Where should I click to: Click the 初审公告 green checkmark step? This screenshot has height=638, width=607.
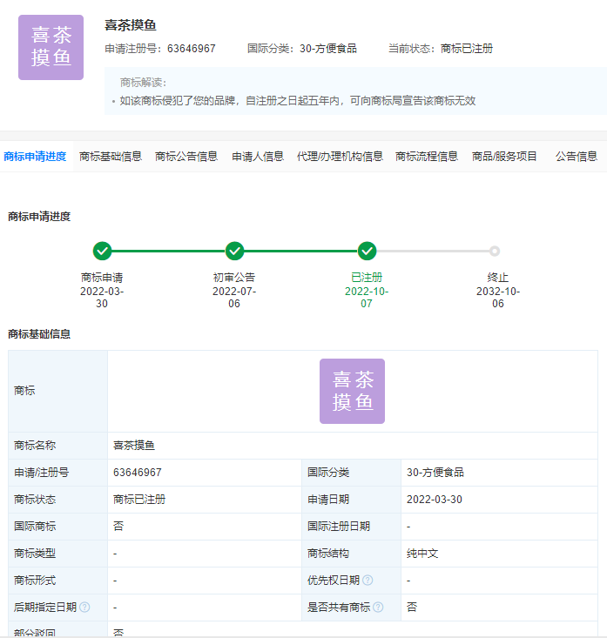click(234, 251)
